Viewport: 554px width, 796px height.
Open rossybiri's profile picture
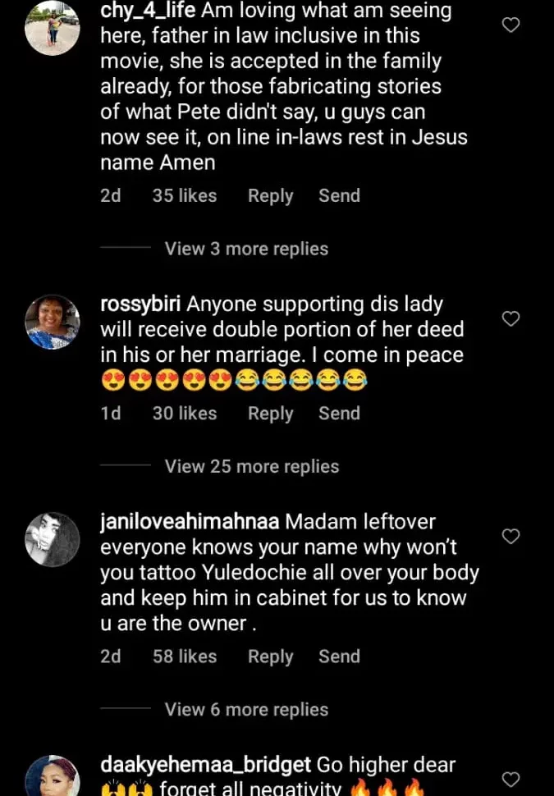click(x=53, y=322)
